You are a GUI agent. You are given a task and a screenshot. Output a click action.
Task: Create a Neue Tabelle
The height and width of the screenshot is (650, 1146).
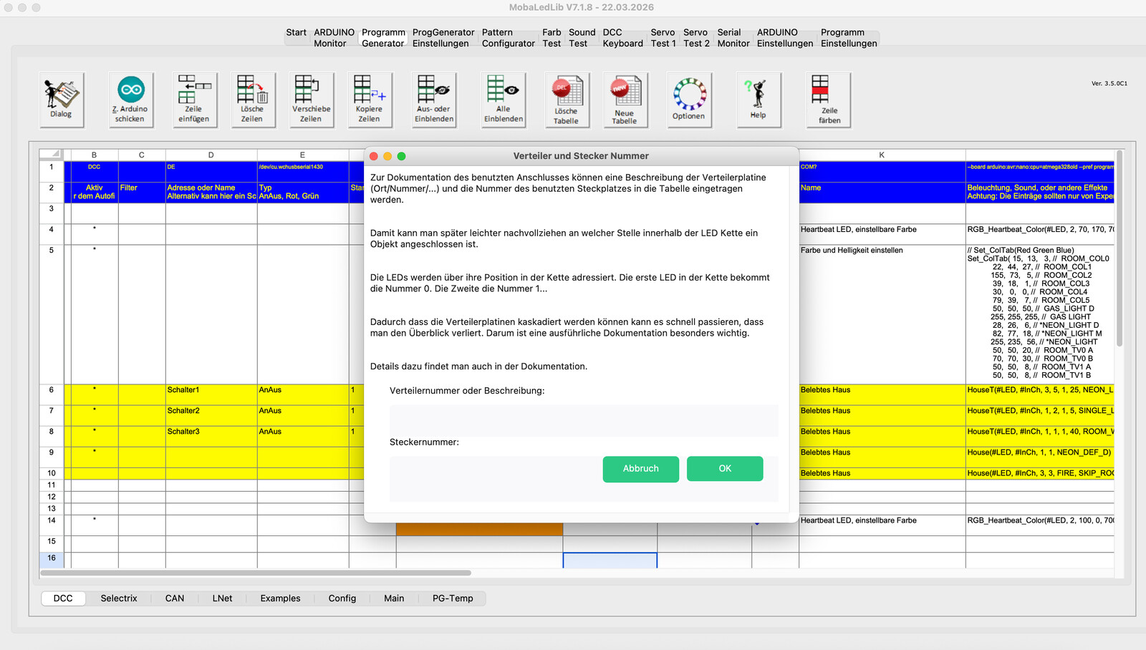625,100
